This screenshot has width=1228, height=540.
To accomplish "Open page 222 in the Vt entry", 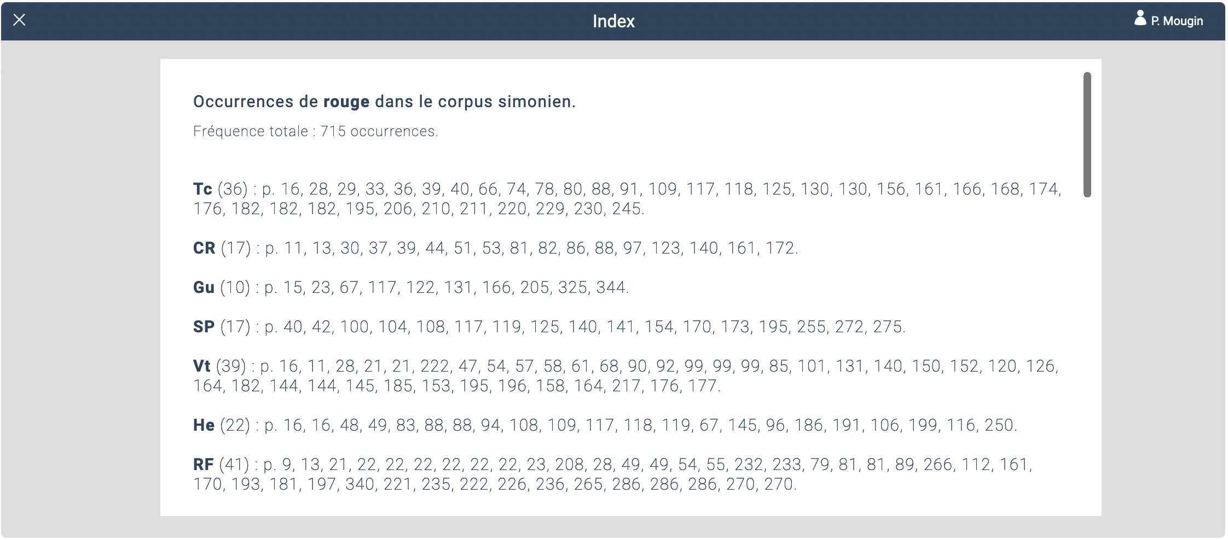I will pyautogui.click(x=435, y=366).
